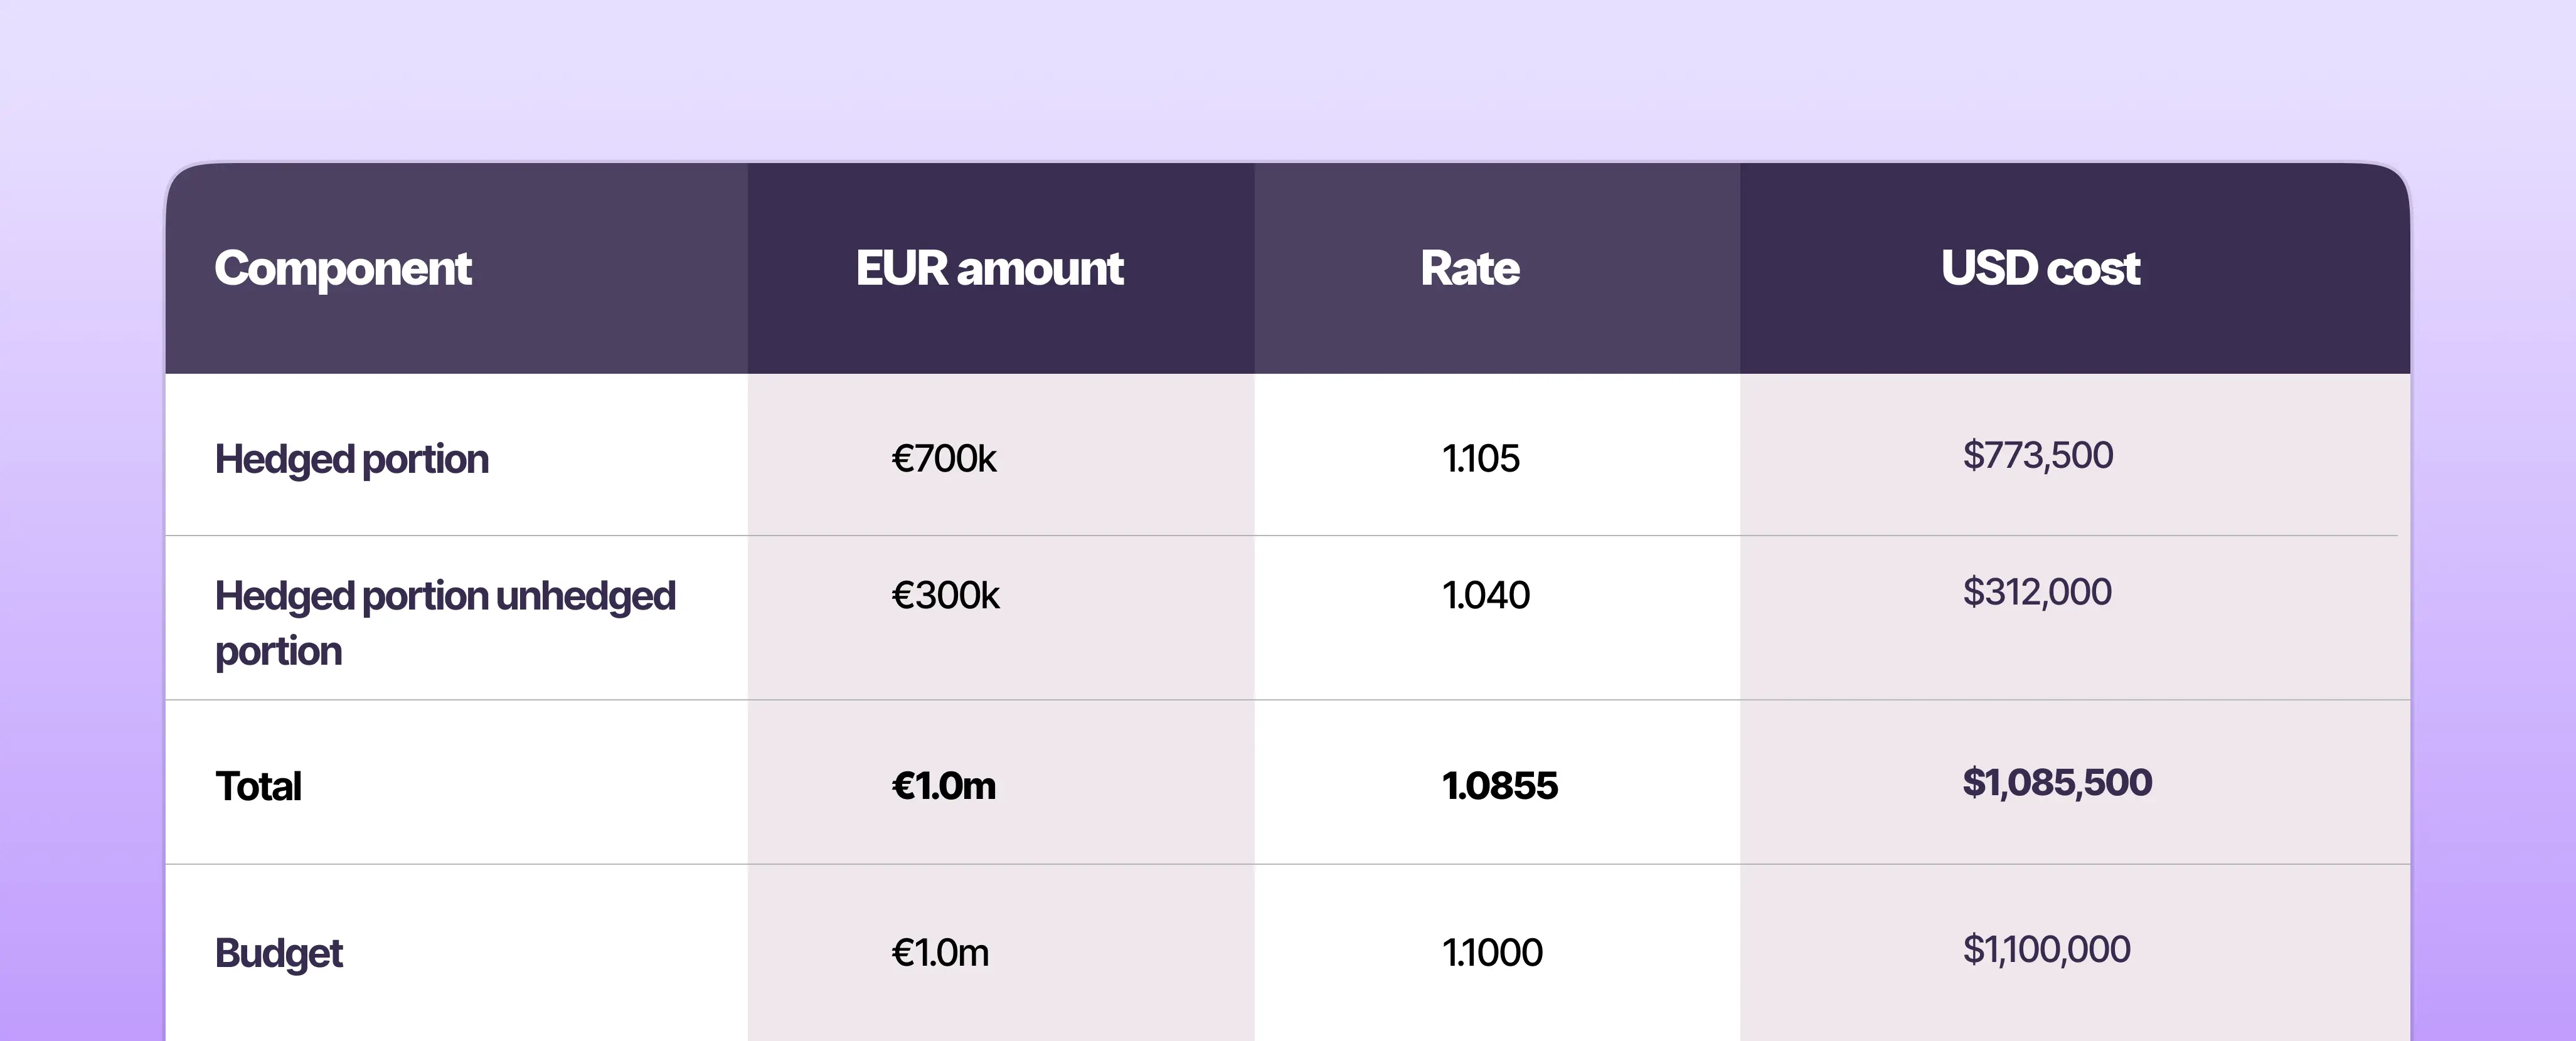Click the Rate column header

(x=1469, y=268)
